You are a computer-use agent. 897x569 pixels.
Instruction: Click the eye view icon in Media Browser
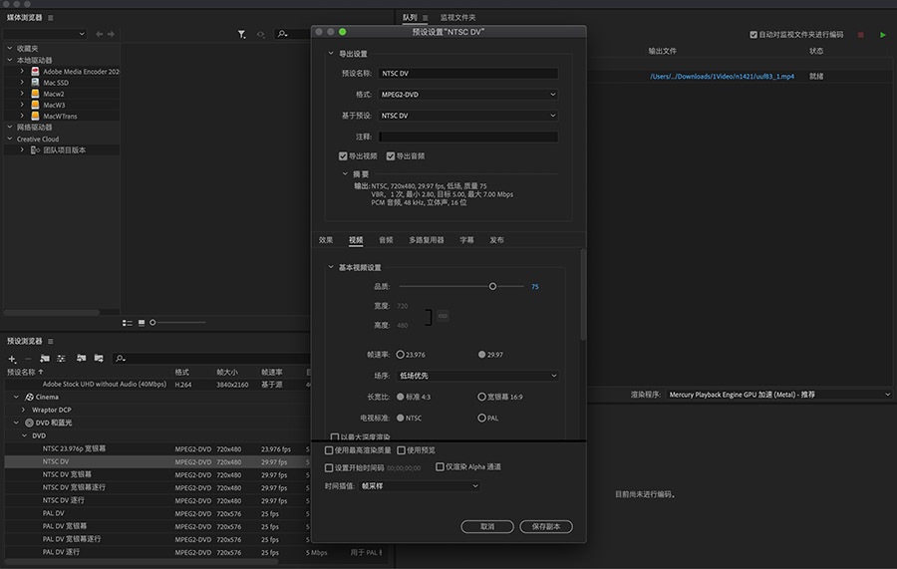click(x=261, y=34)
